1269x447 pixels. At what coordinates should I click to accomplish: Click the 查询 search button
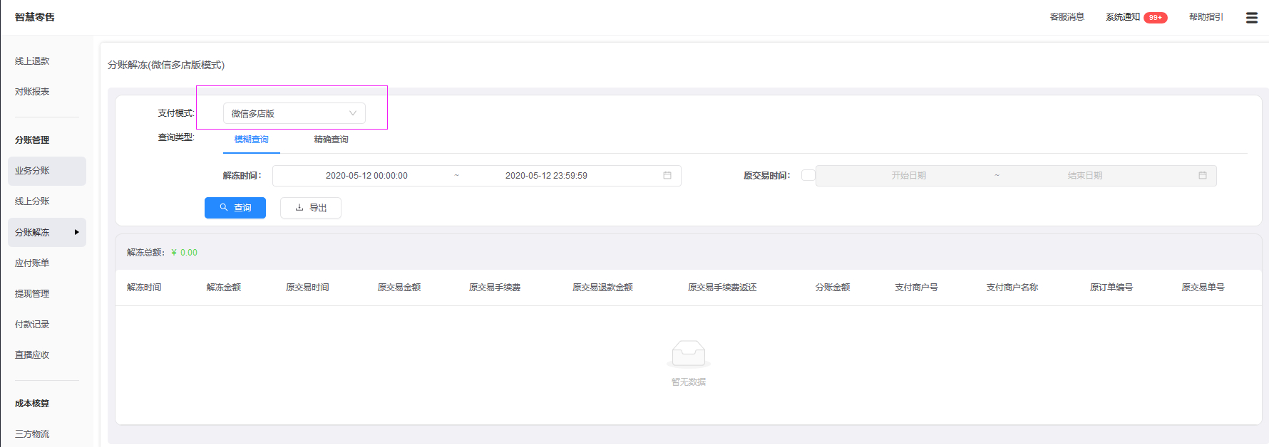pyautogui.click(x=235, y=208)
